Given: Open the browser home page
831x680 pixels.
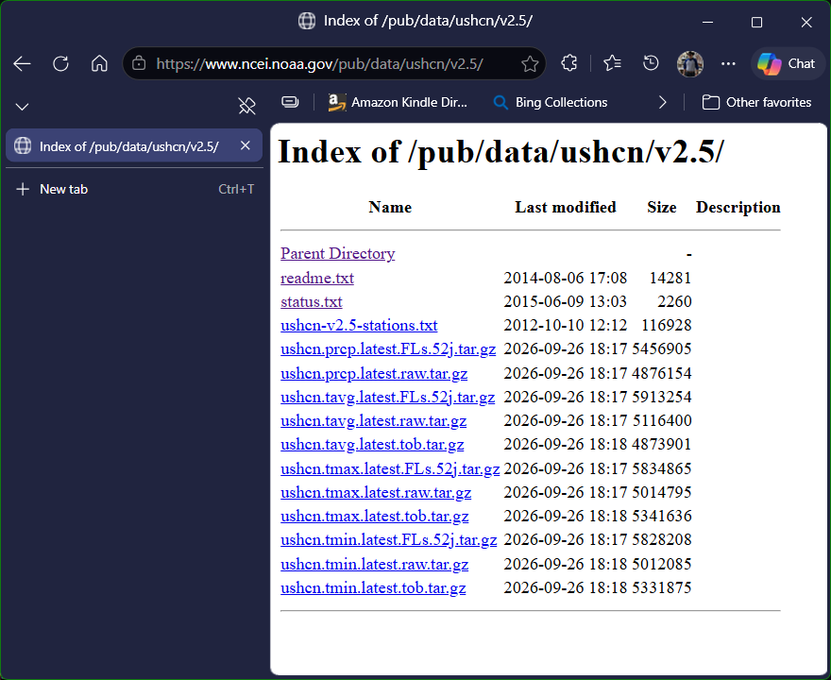Looking at the screenshot, I should coord(99,64).
